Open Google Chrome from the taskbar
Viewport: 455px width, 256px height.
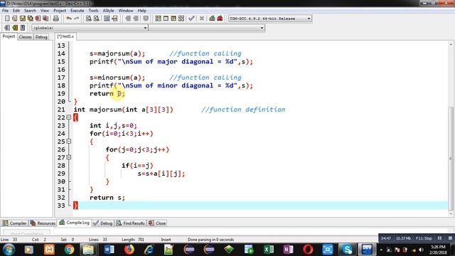(x=69, y=250)
